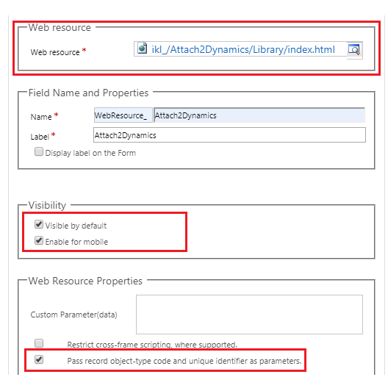This screenshot has width=388, height=377.
Task: Click the required 'Web resource' field label
Action: tap(55, 52)
